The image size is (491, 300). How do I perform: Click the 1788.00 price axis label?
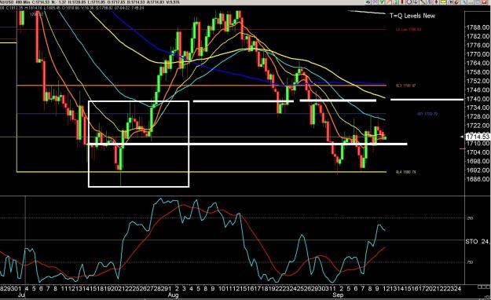point(478,27)
